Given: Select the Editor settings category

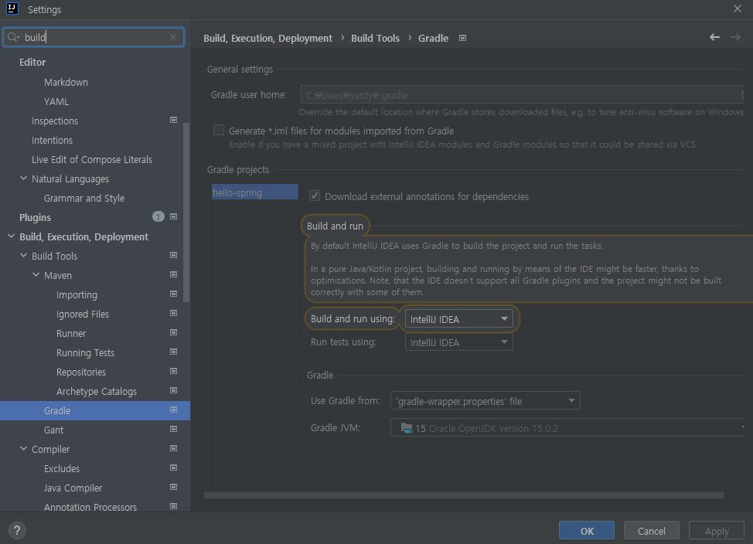Looking at the screenshot, I should (32, 63).
